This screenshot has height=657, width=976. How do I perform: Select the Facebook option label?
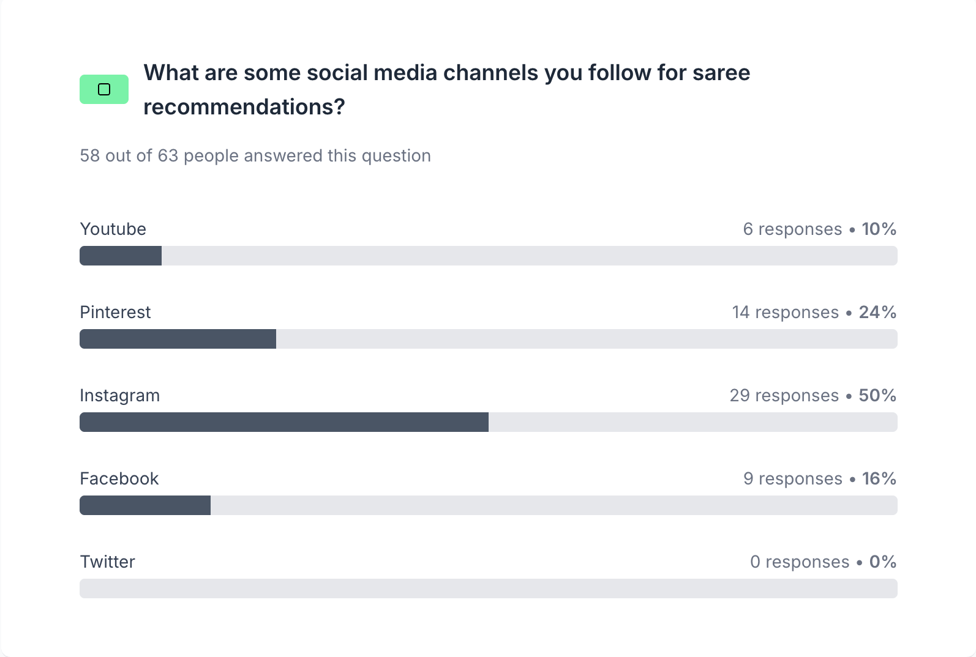click(119, 478)
